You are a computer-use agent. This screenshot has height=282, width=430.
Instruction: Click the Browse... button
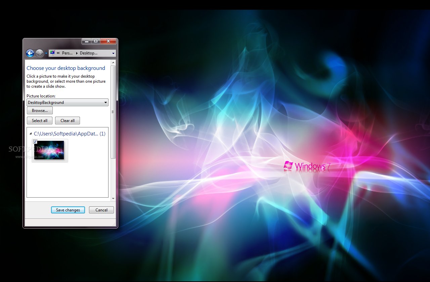[x=40, y=111]
